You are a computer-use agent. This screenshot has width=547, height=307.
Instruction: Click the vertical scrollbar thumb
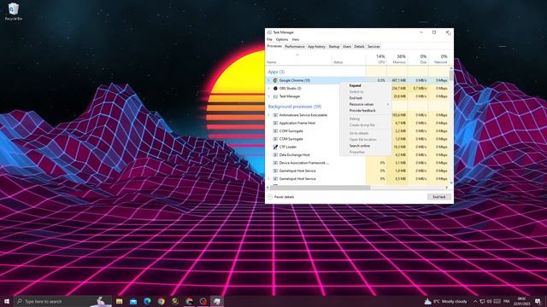tap(451, 76)
